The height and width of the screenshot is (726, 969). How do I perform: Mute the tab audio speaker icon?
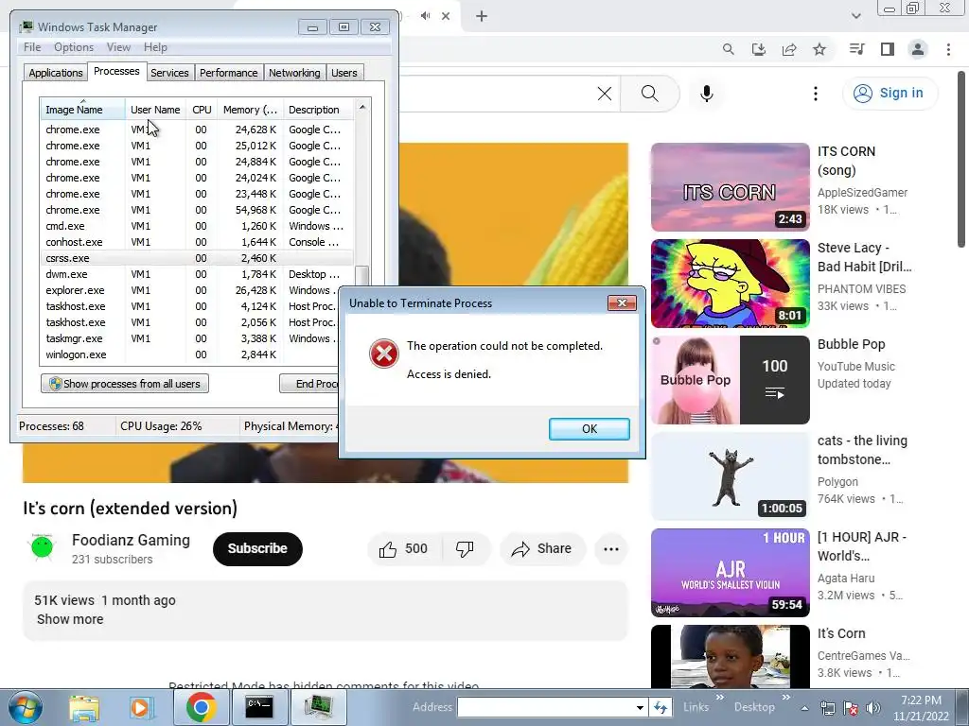click(x=425, y=16)
